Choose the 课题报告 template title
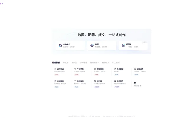 point(120,81)
